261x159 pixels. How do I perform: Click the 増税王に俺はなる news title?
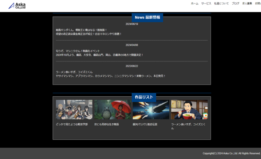81,30
